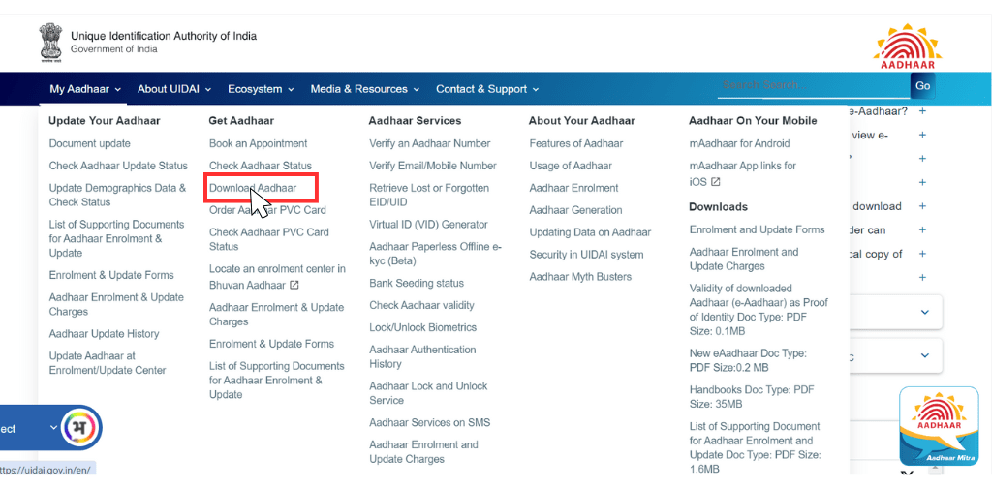
Task: Open the Ecosystem dropdown menu
Action: click(261, 89)
